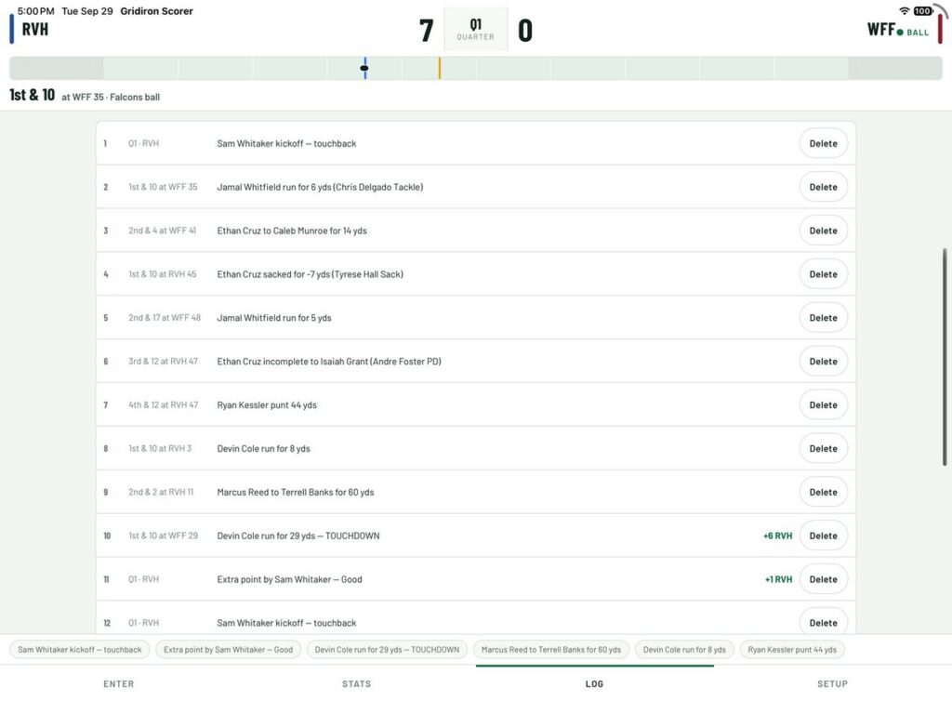Screen dimensions: 952x714
Task: Delete Extra point by Sam Whitaker row
Action: 824,579
